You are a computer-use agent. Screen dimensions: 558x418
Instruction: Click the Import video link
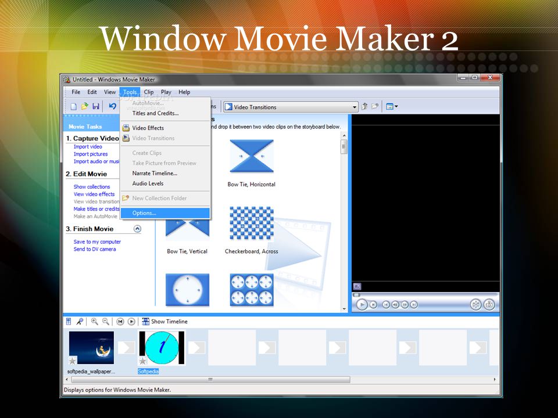pos(88,146)
